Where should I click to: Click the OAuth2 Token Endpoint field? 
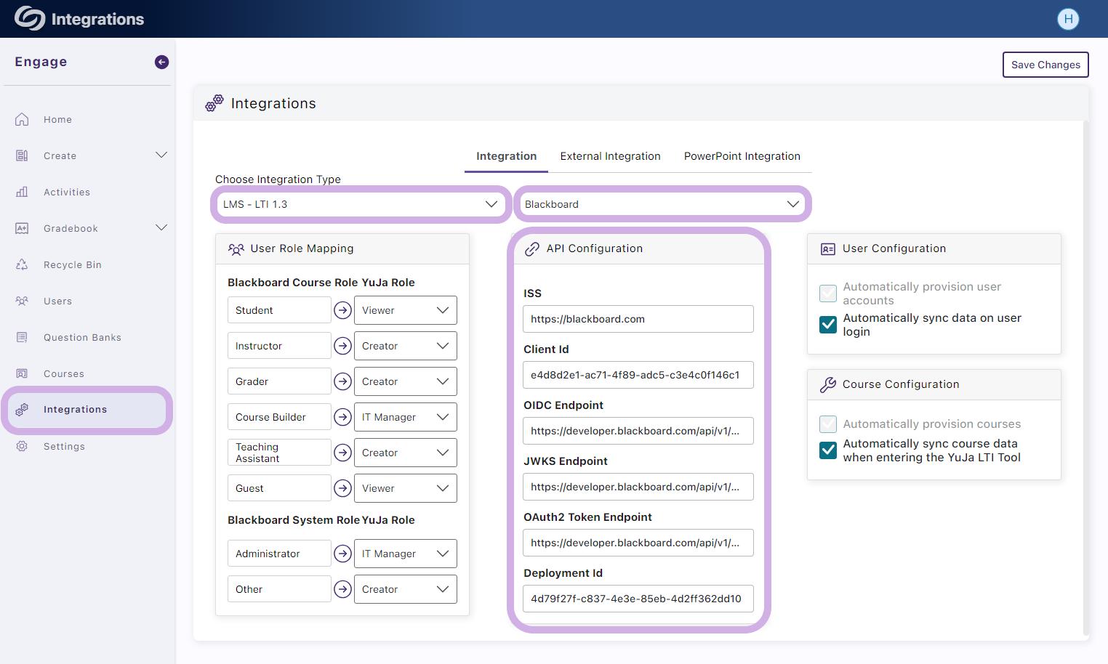coord(638,543)
